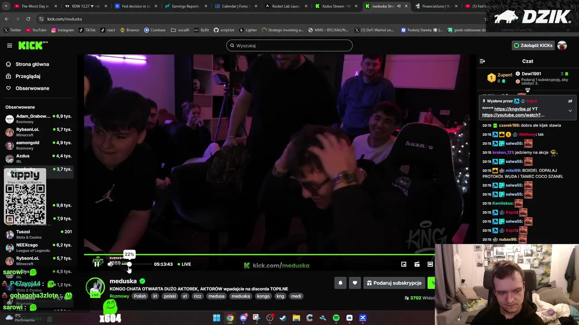Open Twitter bookmark

(x=12, y=30)
